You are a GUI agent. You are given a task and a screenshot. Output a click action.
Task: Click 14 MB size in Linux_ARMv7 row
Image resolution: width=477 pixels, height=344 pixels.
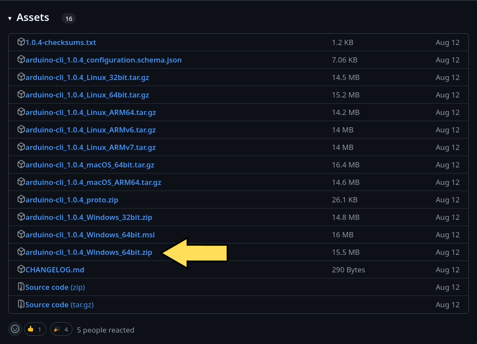(342, 147)
